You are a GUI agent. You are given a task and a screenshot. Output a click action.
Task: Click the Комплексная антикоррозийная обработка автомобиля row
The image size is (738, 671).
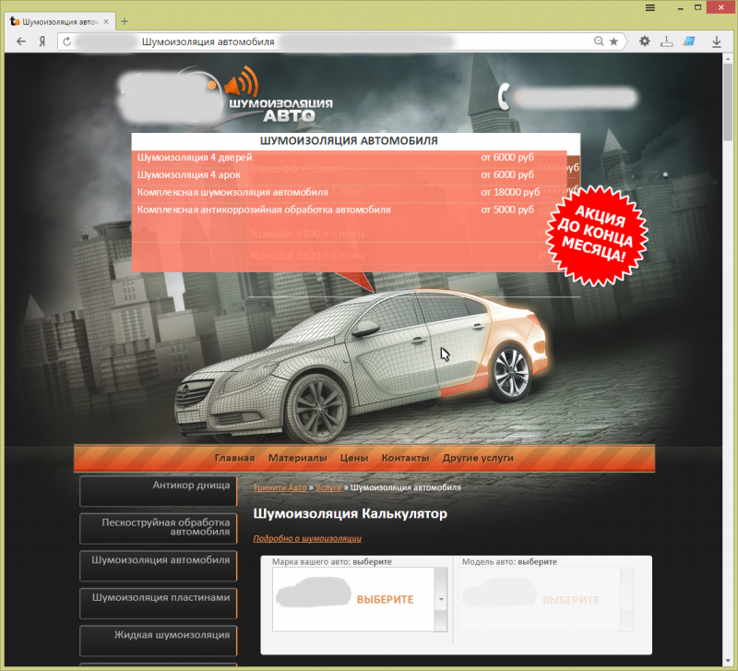[350, 210]
